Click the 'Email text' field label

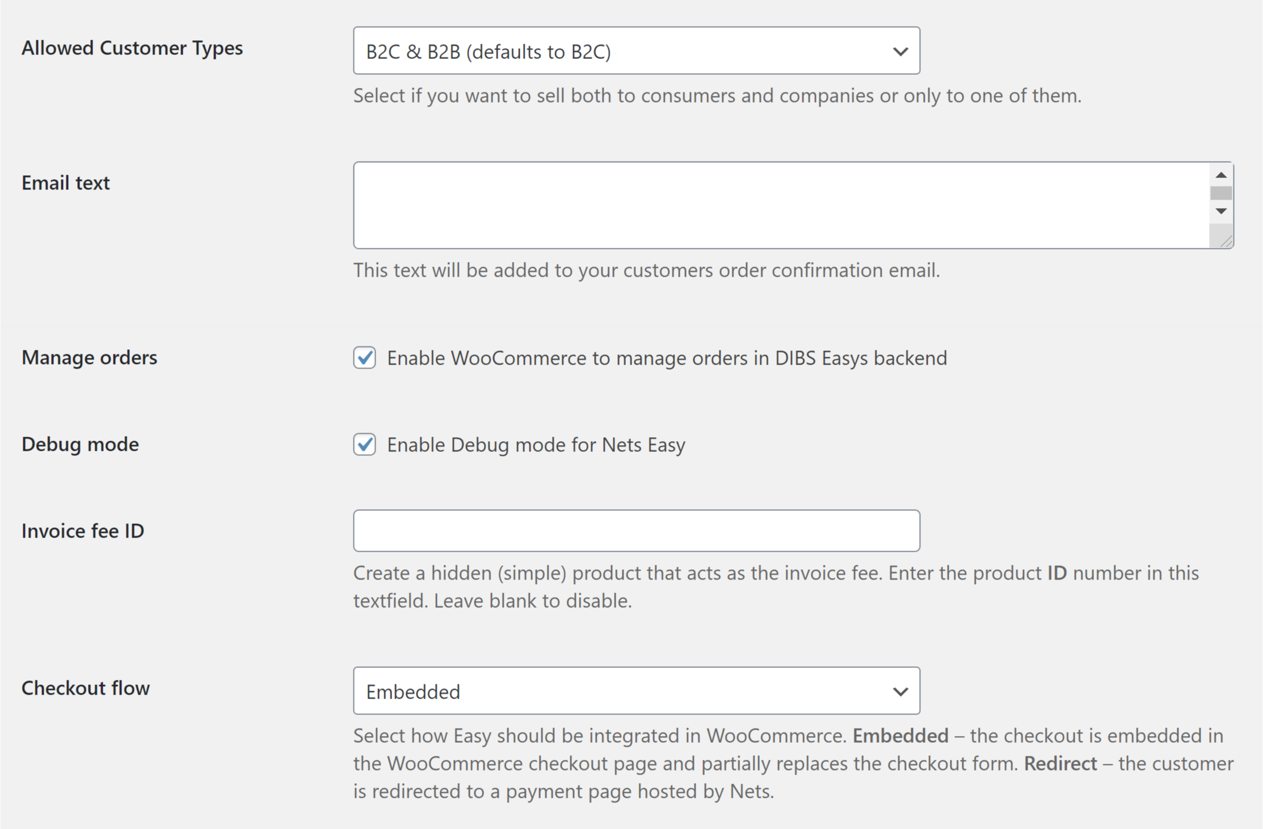click(x=66, y=183)
